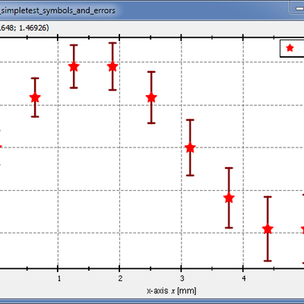Screen dimensions: 304x304
Task: Click the x-axis tick label 3
Action: 182,279
